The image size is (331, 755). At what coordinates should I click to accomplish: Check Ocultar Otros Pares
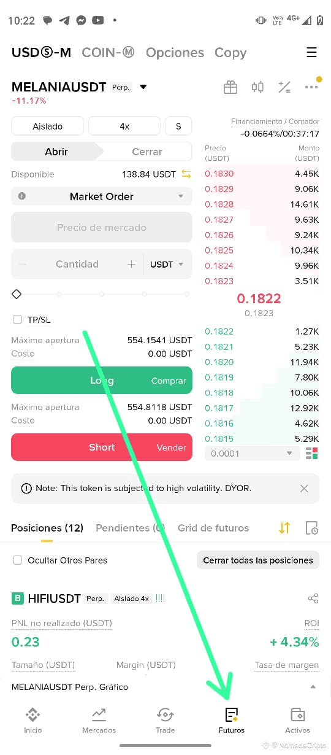[x=17, y=560]
